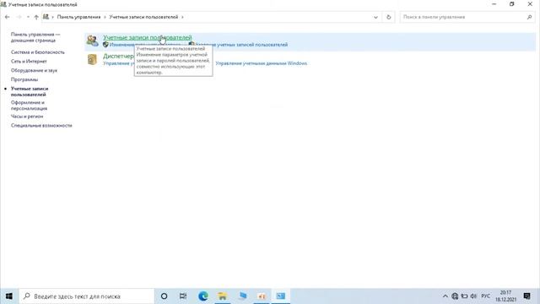Click the window title bar users icon
This screenshot has width=540, height=304.
(x=3, y=4)
